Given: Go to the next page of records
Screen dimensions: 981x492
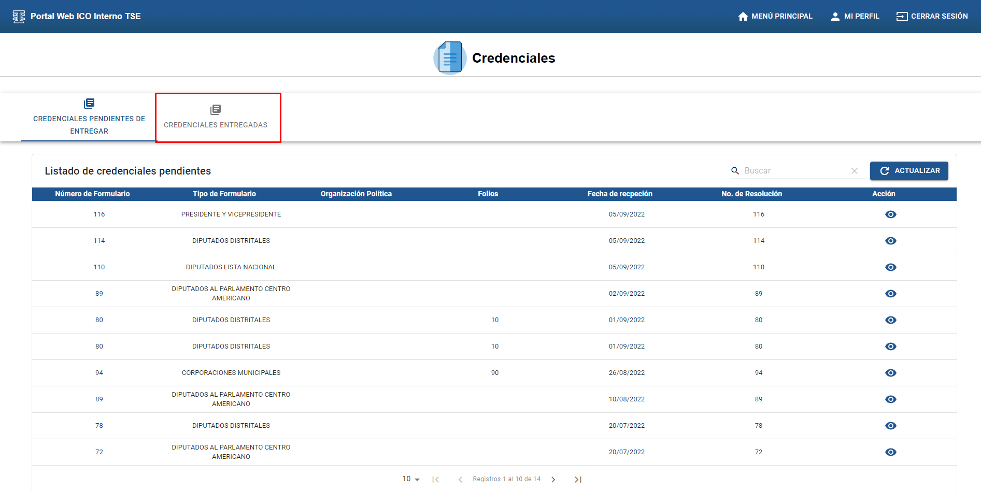Looking at the screenshot, I should point(553,480).
